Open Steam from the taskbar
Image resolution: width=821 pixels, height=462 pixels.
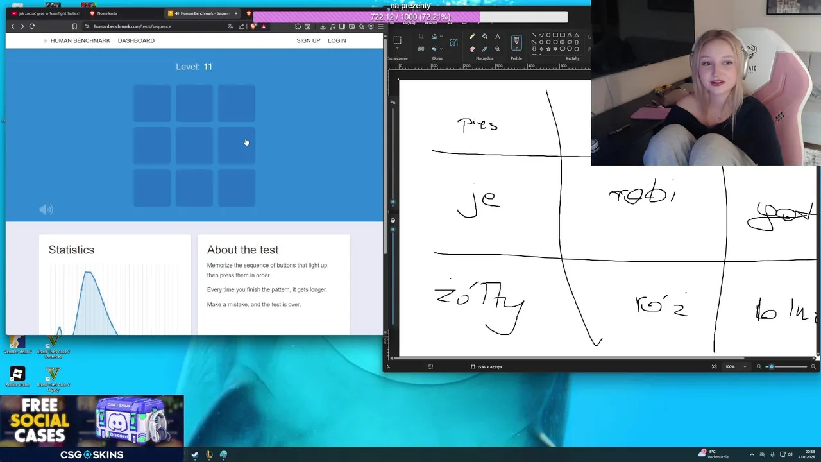194,454
